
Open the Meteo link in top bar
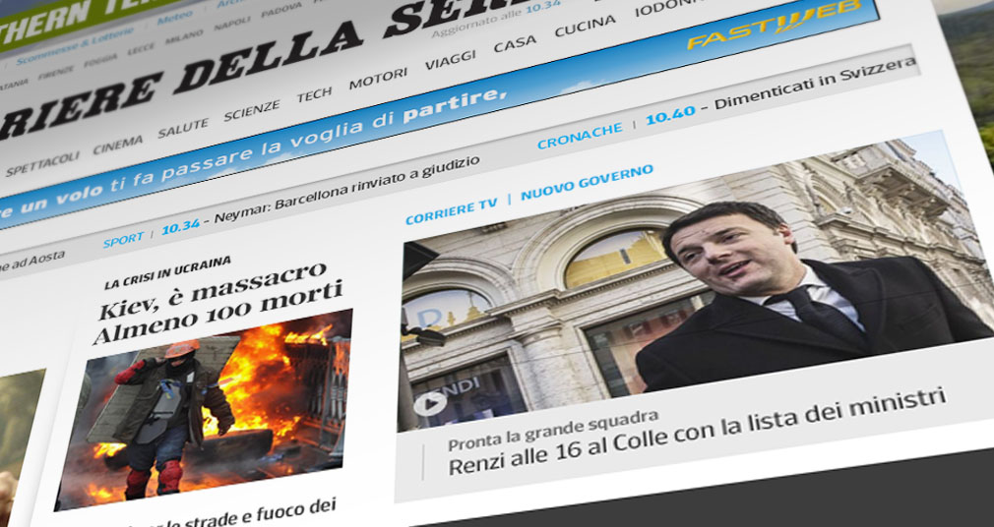pos(174,19)
